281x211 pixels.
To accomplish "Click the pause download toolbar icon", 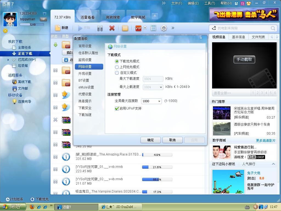I will pos(100,28).
